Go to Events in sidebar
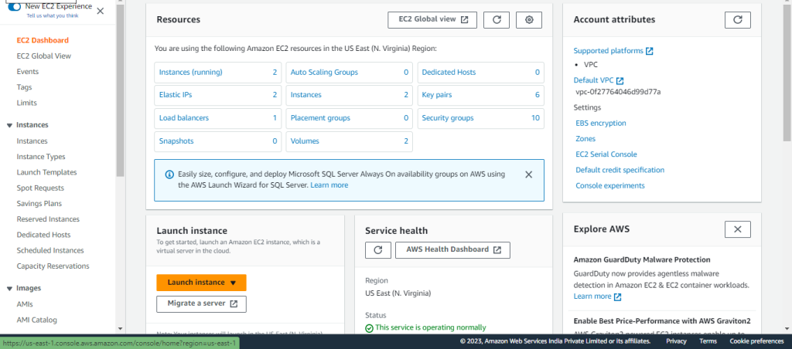 28,72
